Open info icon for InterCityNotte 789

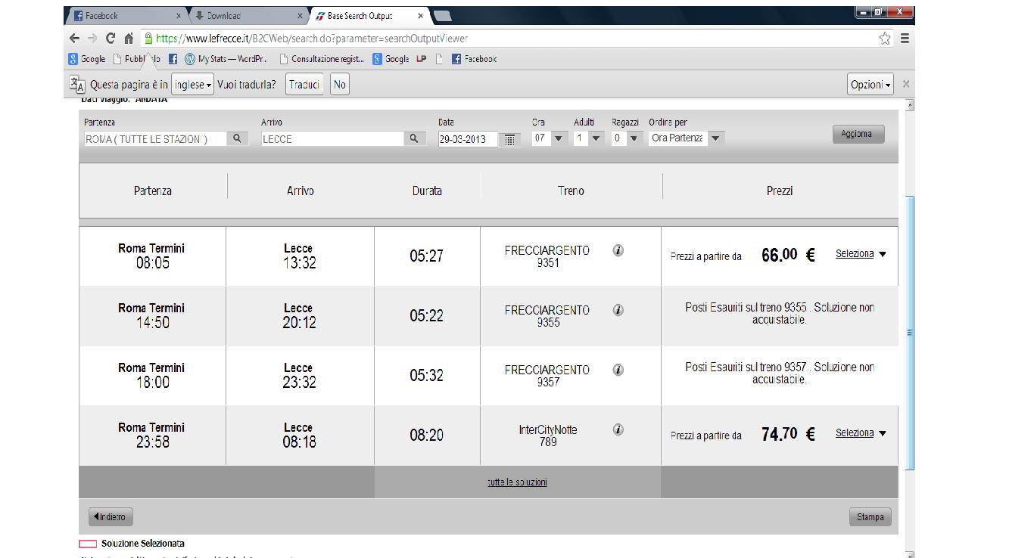click(x=618, y=430)
